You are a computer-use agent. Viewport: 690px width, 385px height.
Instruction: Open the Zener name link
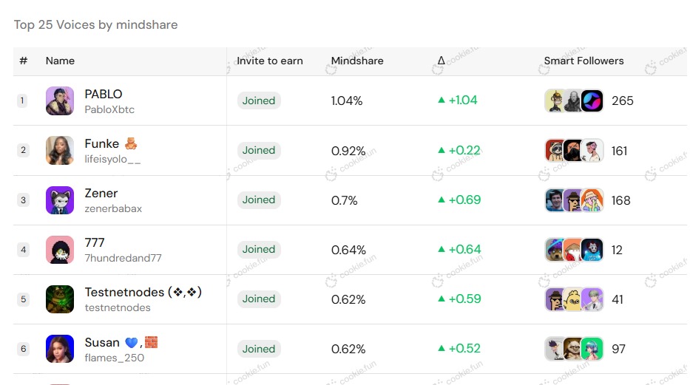coord(101,194)
